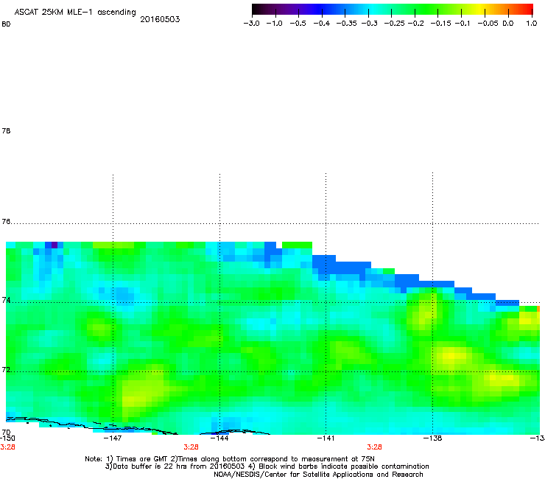The image size is (545, 479).
Task: Click the 'Times are GMT' note line
Action: (230, 459)
